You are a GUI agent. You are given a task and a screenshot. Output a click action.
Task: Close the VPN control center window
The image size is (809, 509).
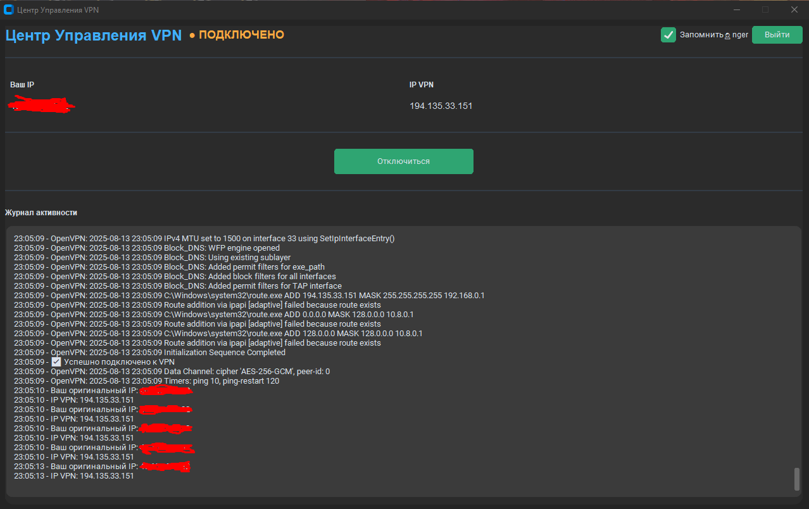click(794, 9)
